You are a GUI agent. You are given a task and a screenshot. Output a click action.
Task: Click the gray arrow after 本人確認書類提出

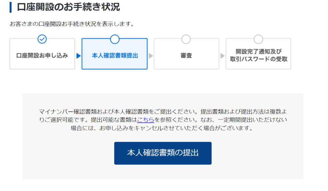click(x=151, y=56)
